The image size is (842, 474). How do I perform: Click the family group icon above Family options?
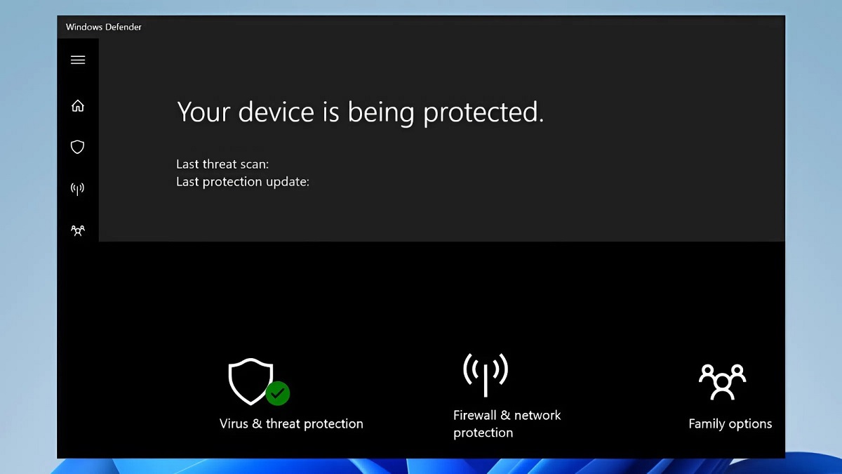pos(722,381)
